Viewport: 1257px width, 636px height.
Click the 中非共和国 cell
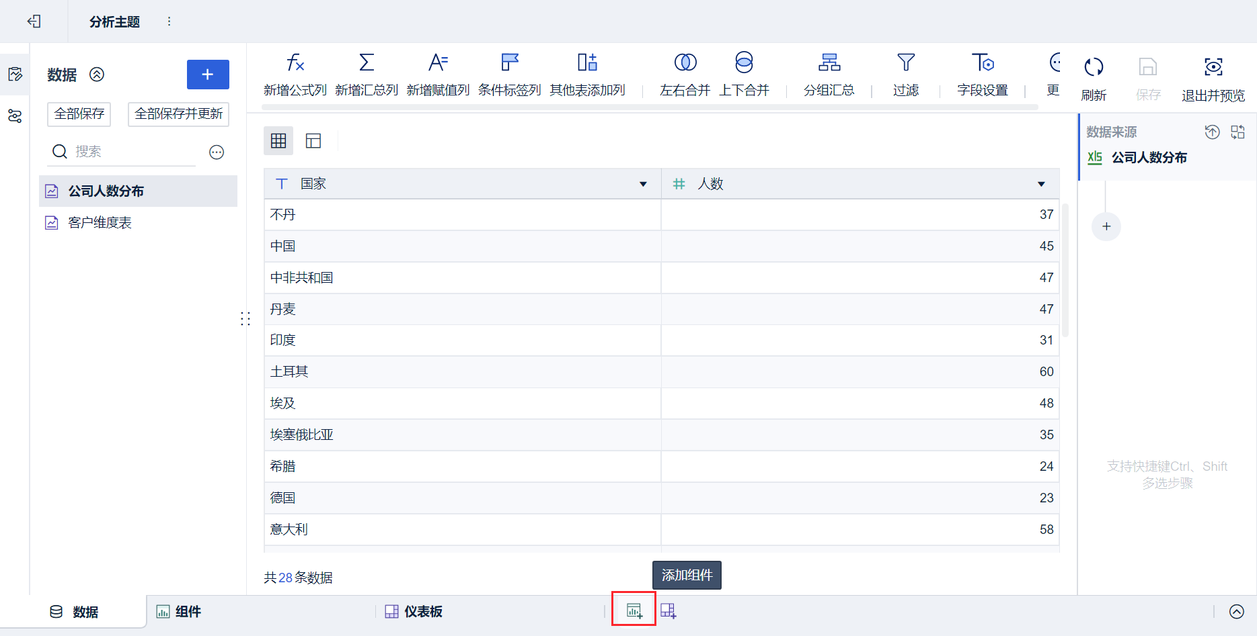(x=463, y=278)
